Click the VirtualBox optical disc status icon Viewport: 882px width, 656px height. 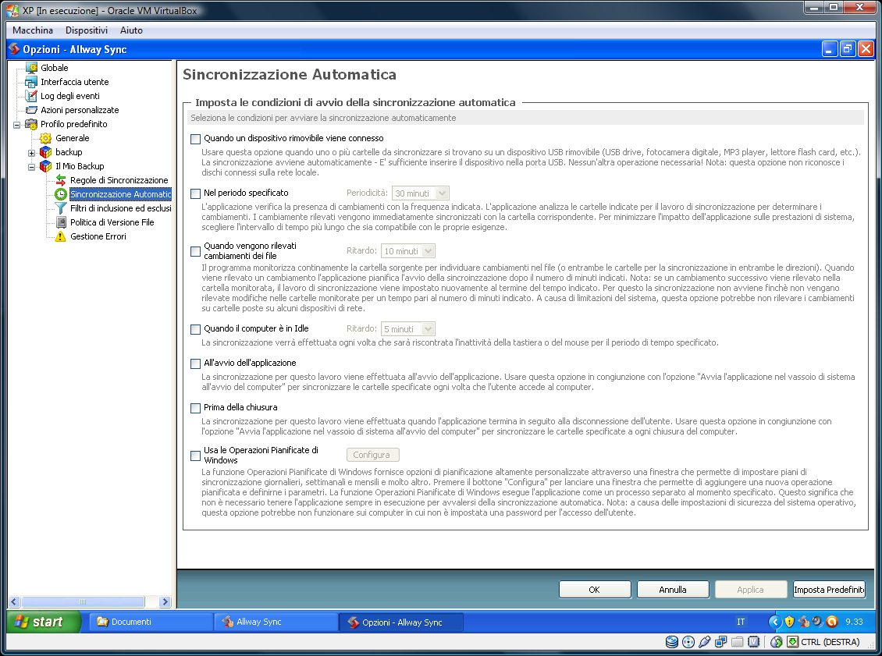click(688, 642)
